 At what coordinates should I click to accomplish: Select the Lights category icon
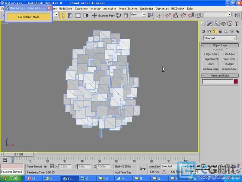[215, 31]
